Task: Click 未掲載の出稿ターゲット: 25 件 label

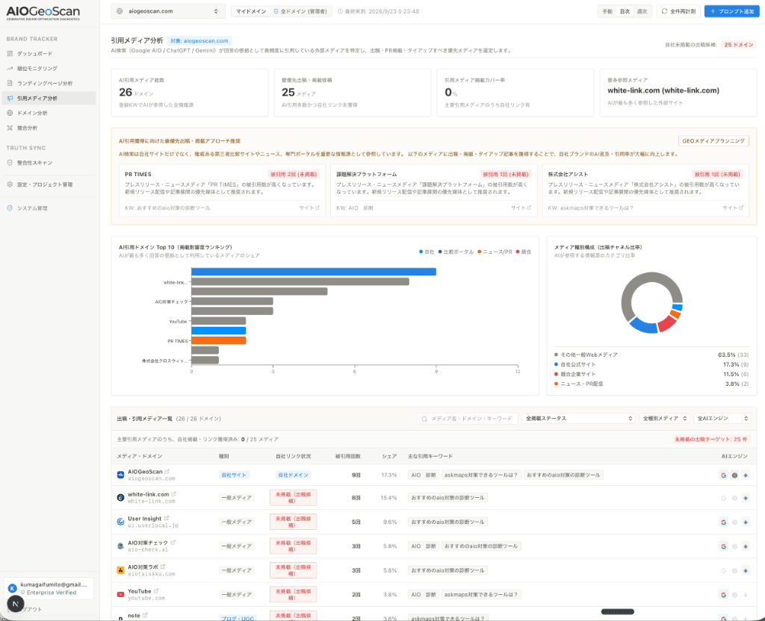Action: 711,439
